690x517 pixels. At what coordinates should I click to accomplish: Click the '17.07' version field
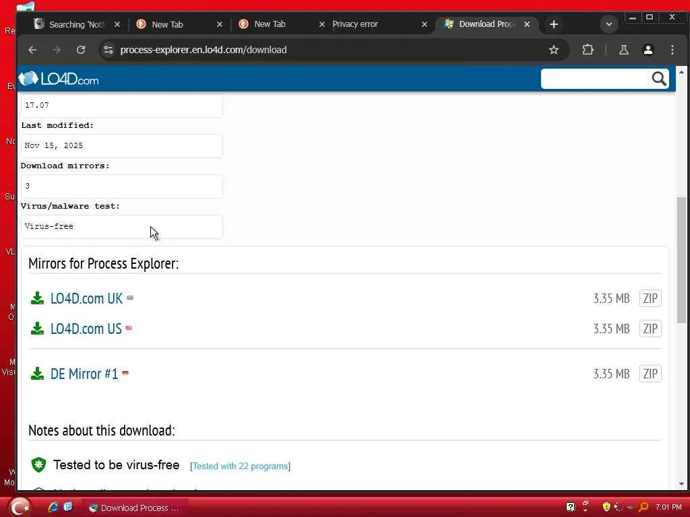coord(121,106)
